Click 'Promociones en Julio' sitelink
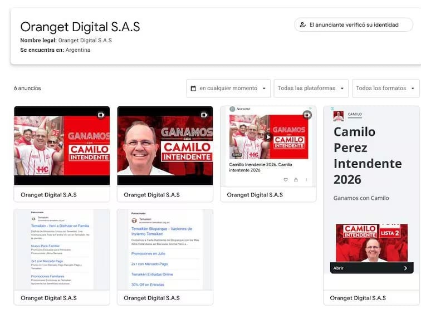Image resolution: width=421 pixels, height=314 pixels. point(148,253)
